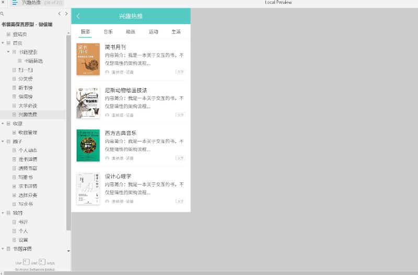Click author avatar icon under 尼斯动物绘画技法
The image size is (418, 275).
click(107, 115)
